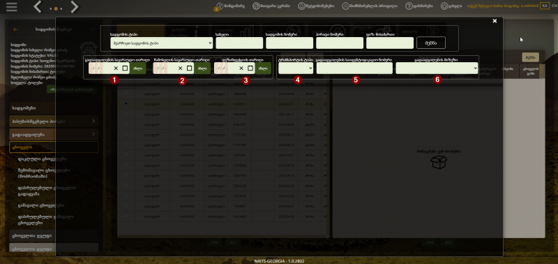Open შეტყობინებები notifications in header
Screen dimensions: 558x264
[316, 6]
